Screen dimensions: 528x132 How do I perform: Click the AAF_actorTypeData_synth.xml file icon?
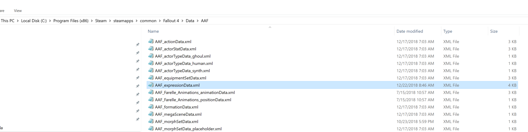tap(151, 71)
